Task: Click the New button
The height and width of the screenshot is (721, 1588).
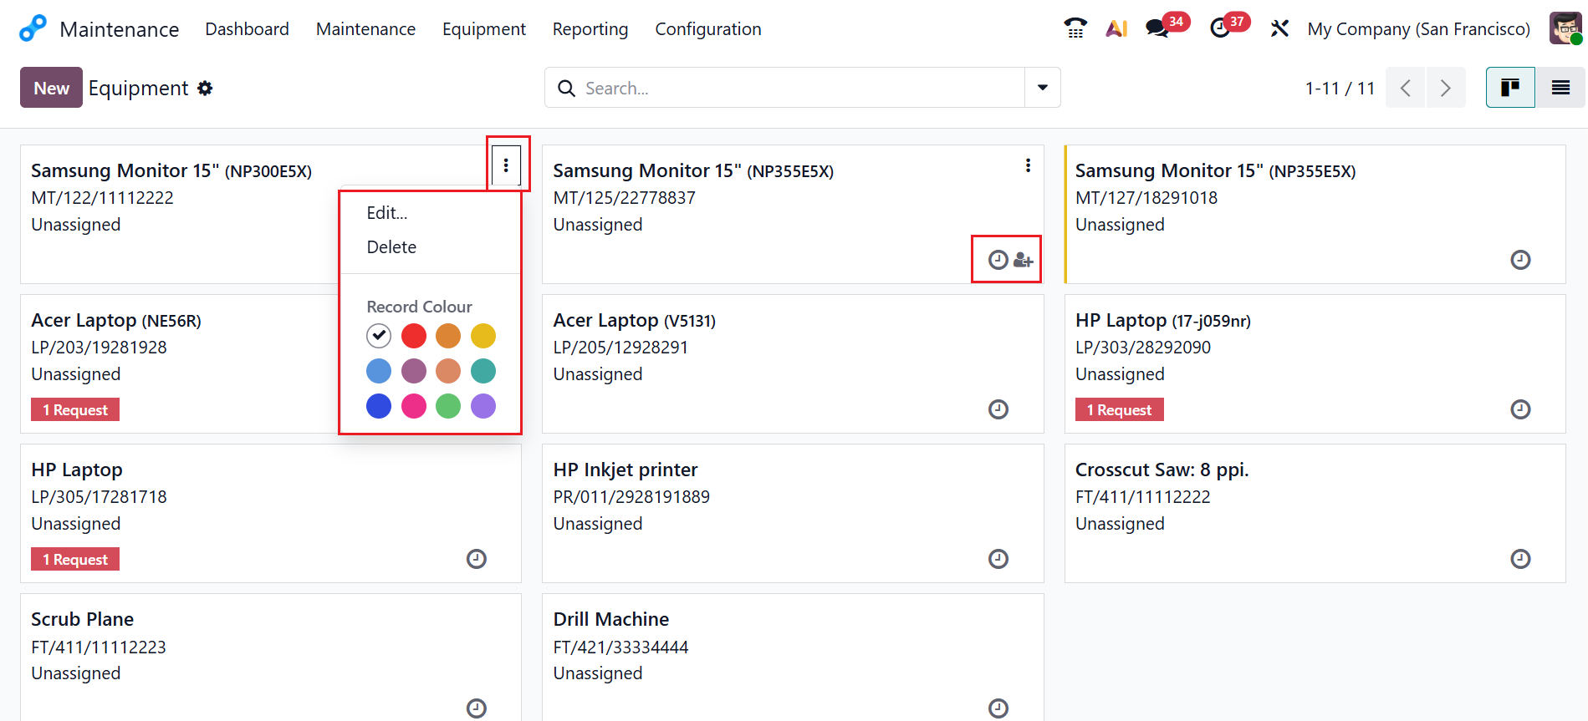Action: (x=51, y=88)
